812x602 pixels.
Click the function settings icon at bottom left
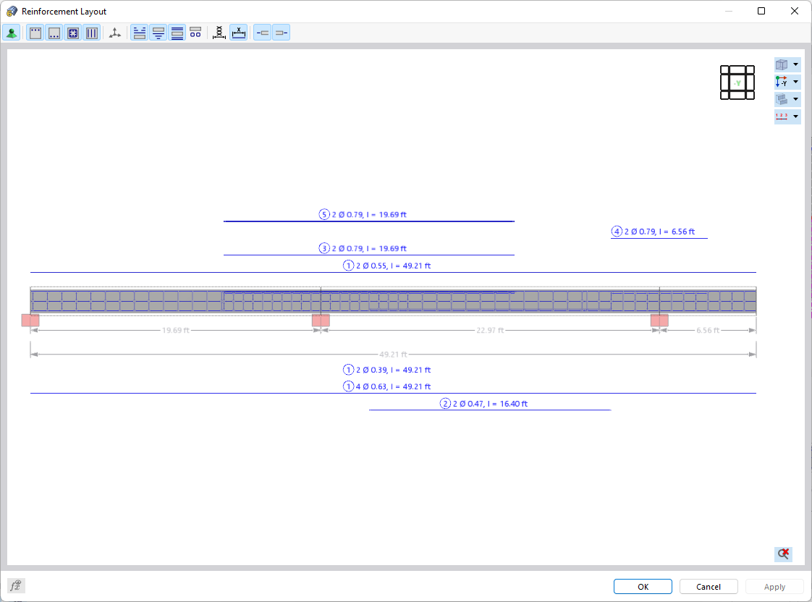click(15, 585)
